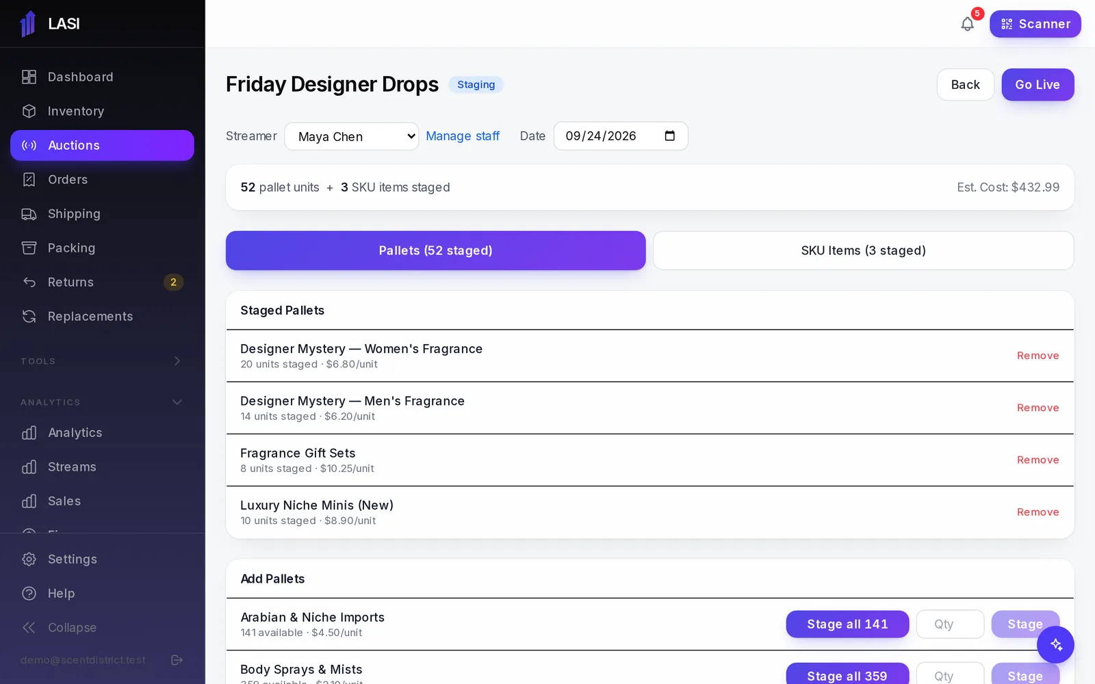Open Inventory via its box icon
Image resolution: width=1095 pixels, height=684 pixels.
(29, 111)
